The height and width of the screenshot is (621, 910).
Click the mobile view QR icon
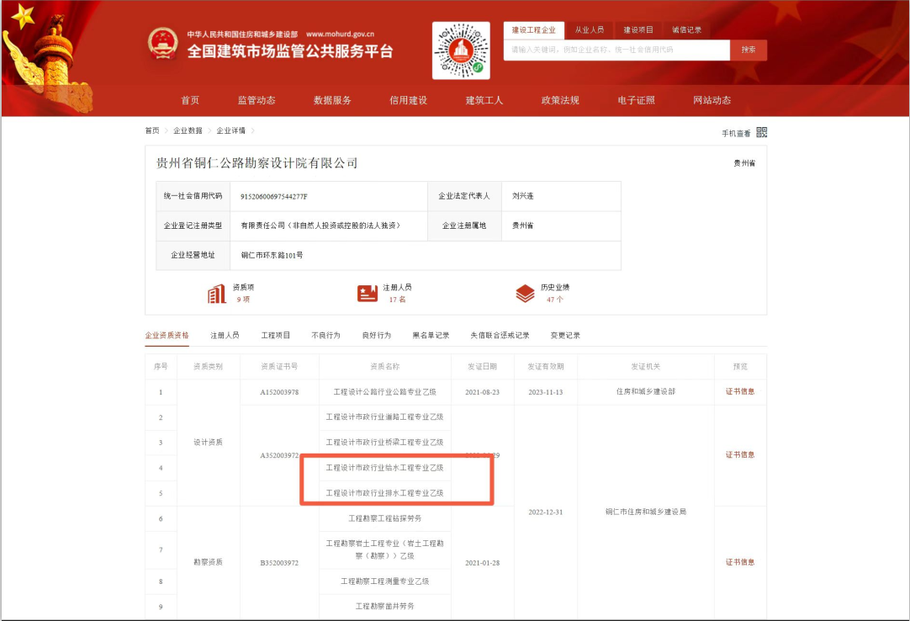click(762, 132)
